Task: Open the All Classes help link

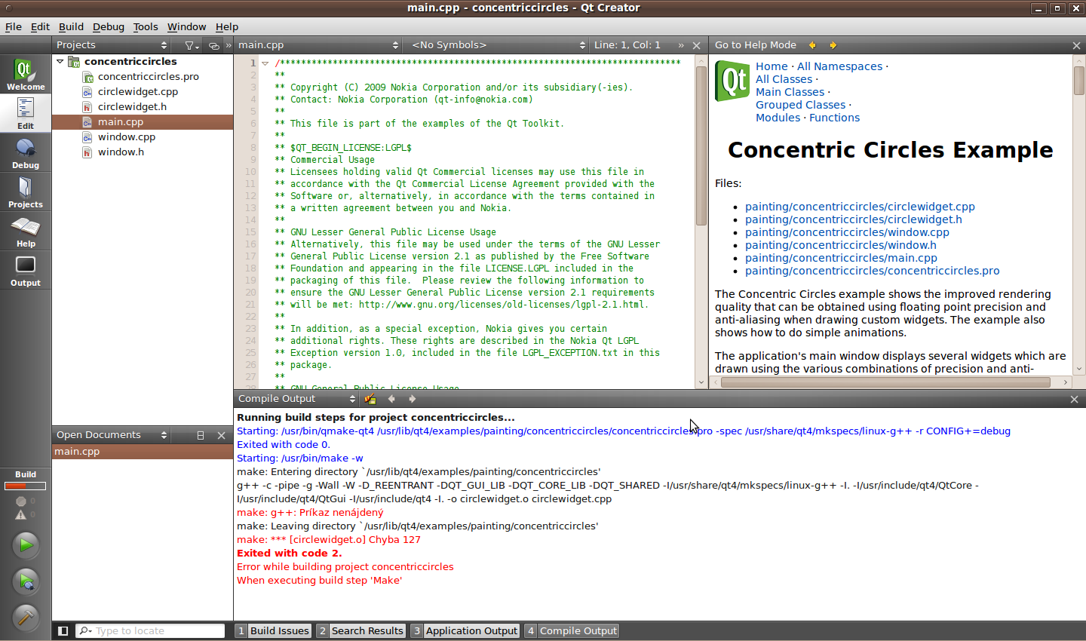Action: 784,79
